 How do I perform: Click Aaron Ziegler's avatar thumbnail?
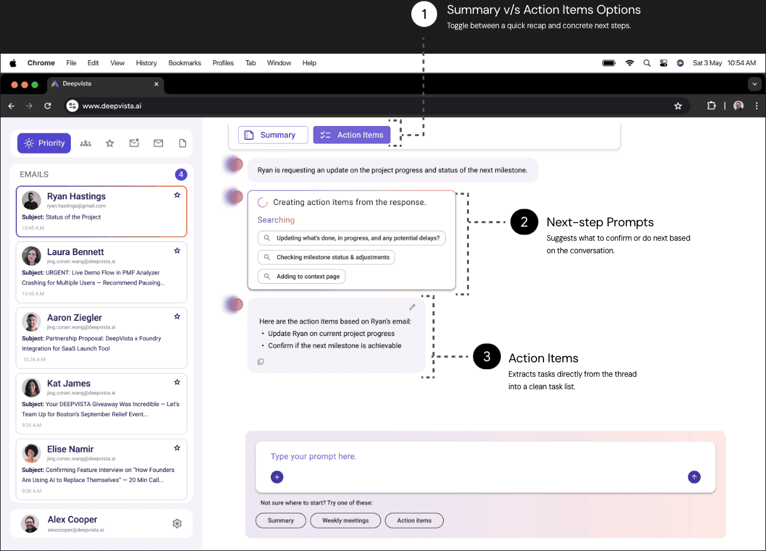tap(31, 322)
